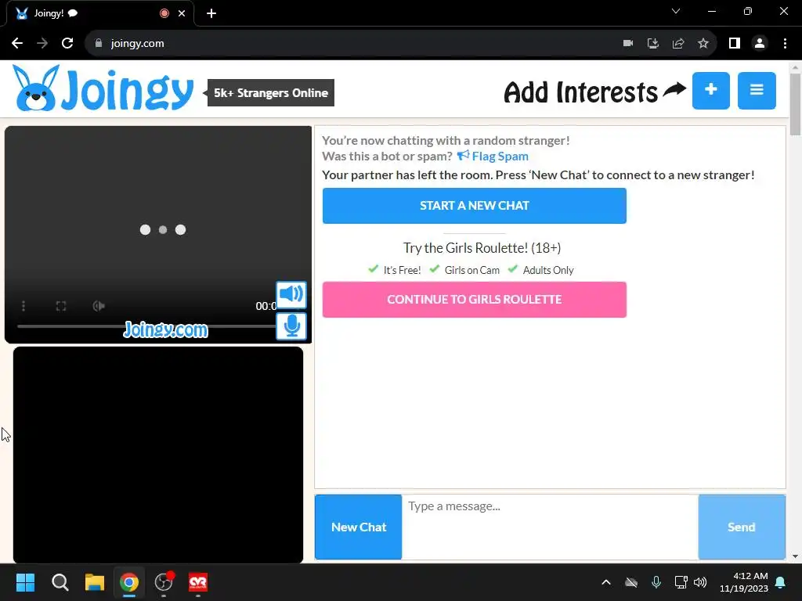Open a new browser tab
The width and height of the screenshot is (802, 601).
211,13
